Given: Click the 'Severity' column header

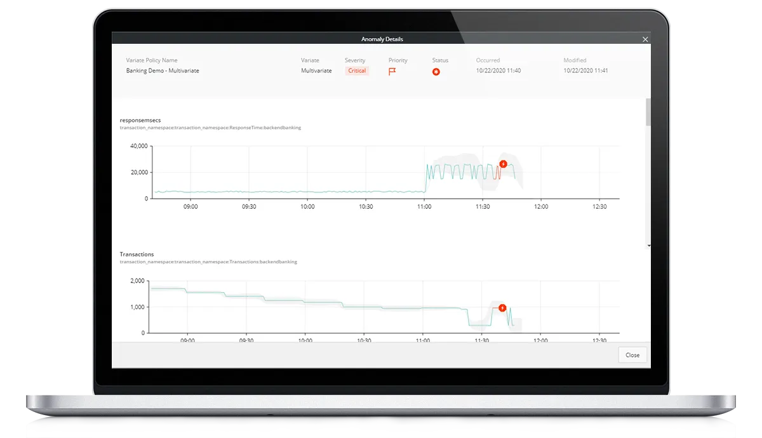Looking at the screenshot, I should (x=355, y=60).
